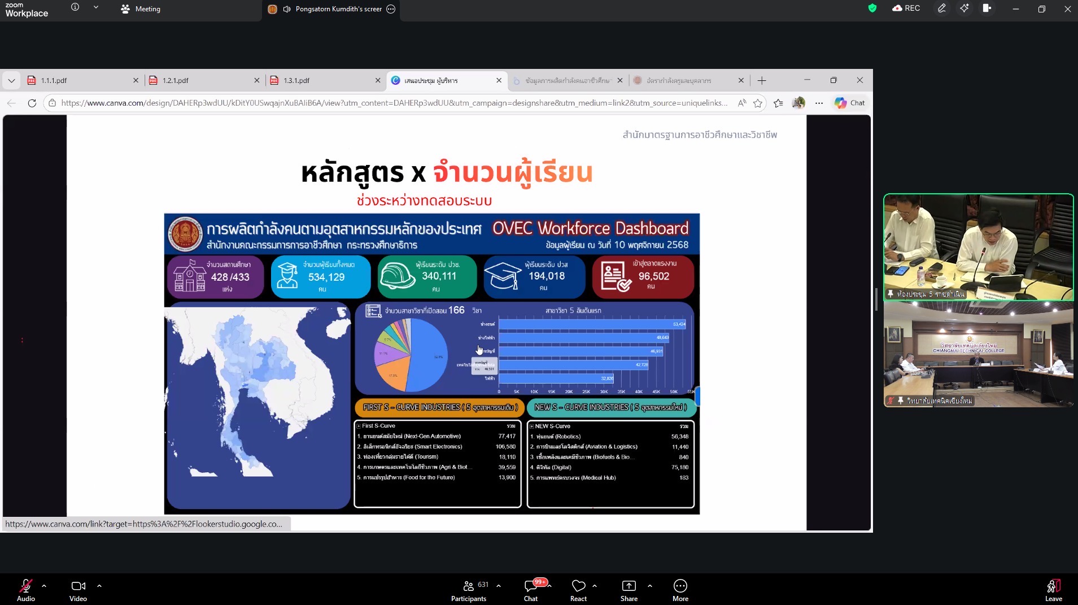
Task: Click the annotate pencil icon
Action: pyautogui.click(x=941, y=8)
